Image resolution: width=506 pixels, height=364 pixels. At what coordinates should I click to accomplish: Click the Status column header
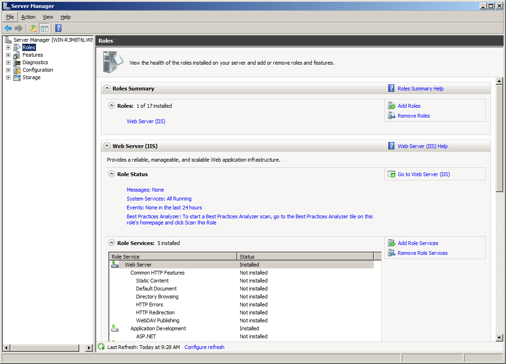(x=305, y=257)
